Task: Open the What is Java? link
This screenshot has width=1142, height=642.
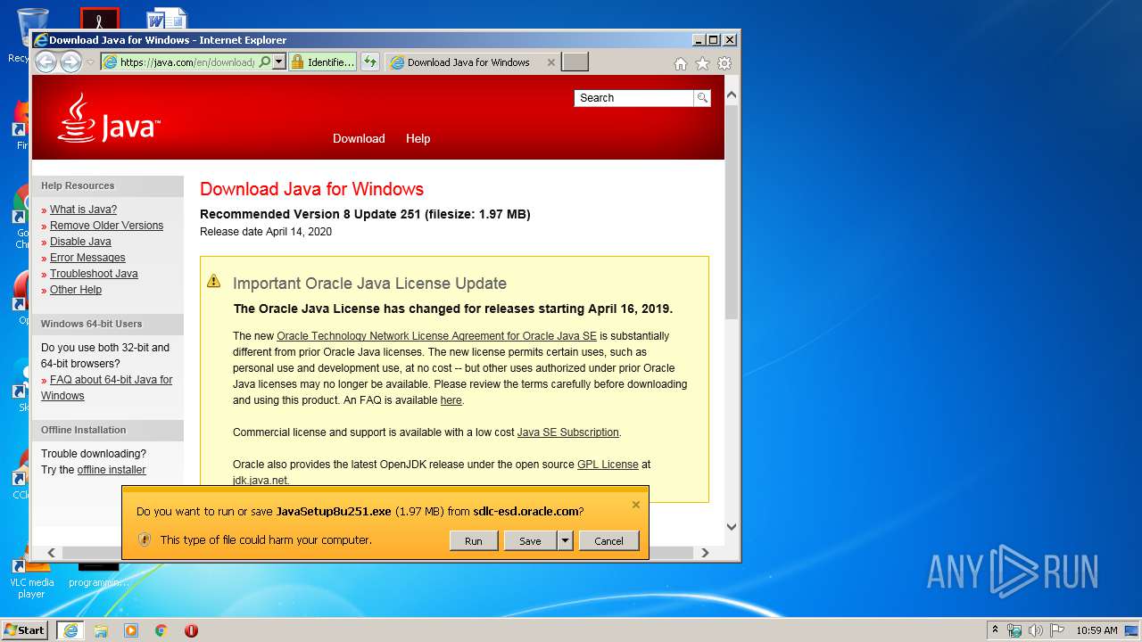Action: pos(83,210)
